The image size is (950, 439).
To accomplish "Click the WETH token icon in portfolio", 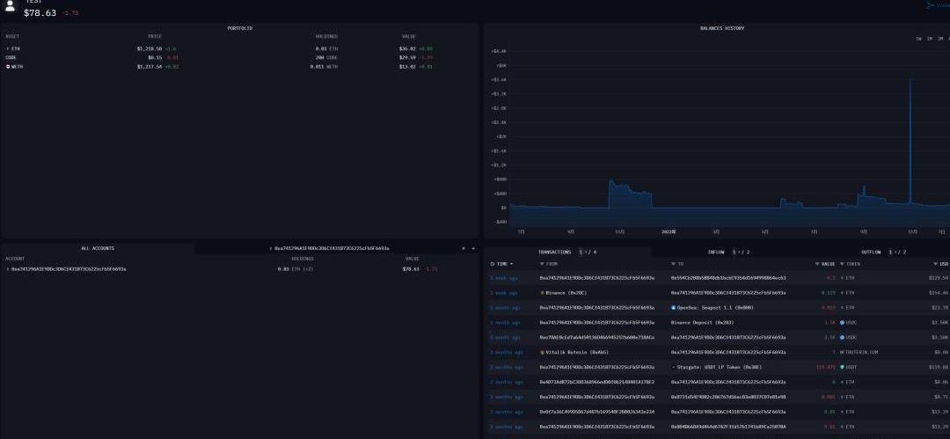I will pos(8,66).
